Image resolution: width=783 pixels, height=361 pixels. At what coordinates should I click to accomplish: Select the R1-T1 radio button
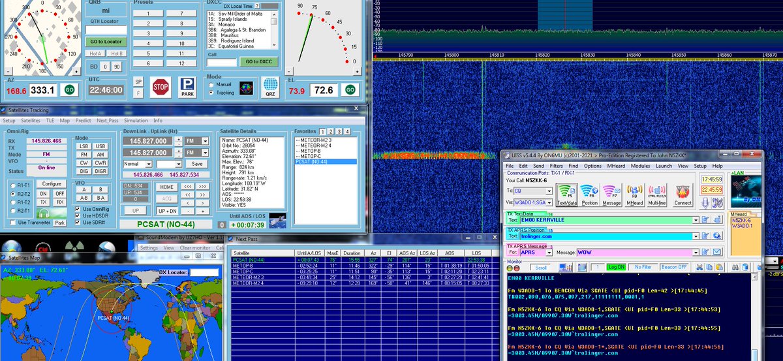13,186
